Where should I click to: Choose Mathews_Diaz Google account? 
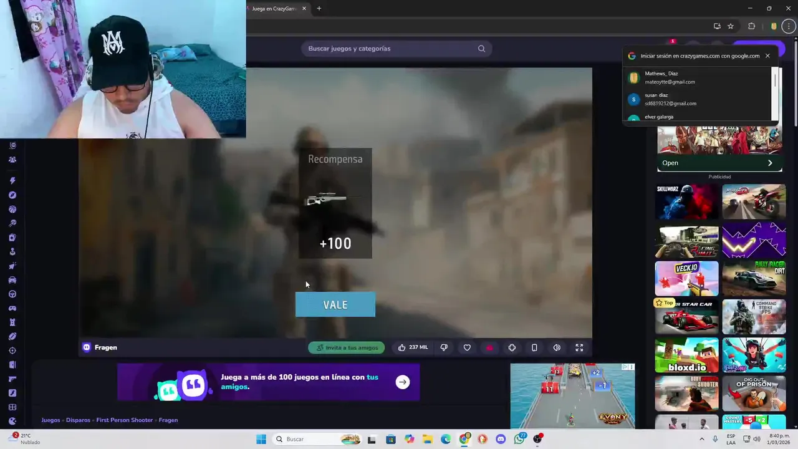[x=698, y=77]
